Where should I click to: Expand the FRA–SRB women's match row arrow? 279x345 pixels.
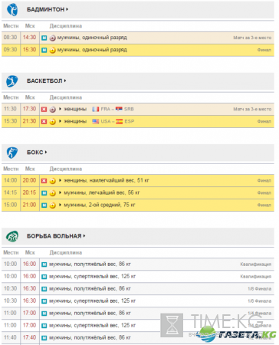click(x=60, y=109)
